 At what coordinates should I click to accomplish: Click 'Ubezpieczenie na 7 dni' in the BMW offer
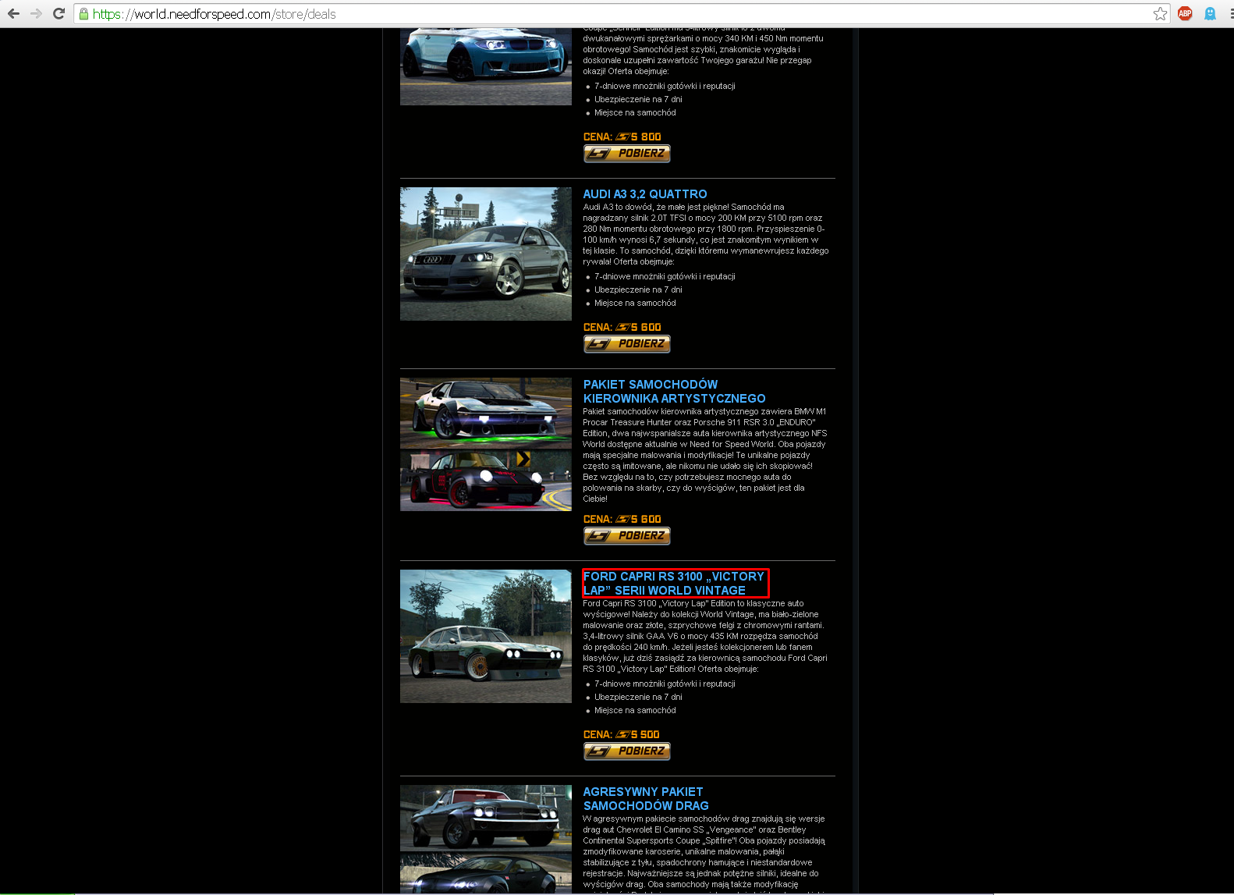click(x=638, y=100)
